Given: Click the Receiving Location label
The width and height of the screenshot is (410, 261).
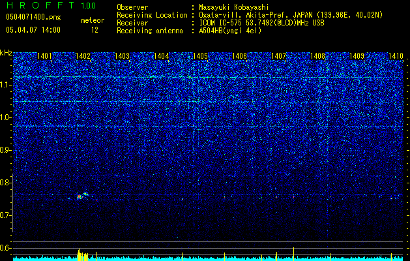Looking at the screenshot, I should (152, 15).
